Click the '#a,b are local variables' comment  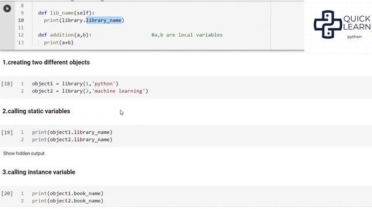(187, 35)
